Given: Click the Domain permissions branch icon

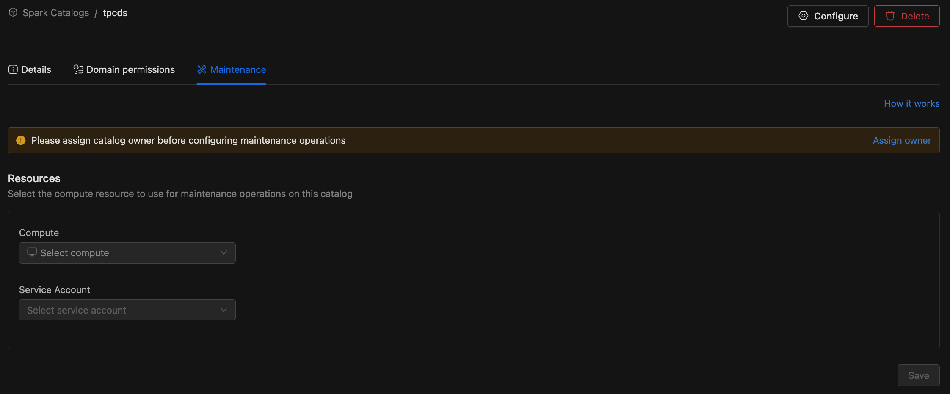Looking at the screenshot, I should pyautogui.click(x=78, y=69).
